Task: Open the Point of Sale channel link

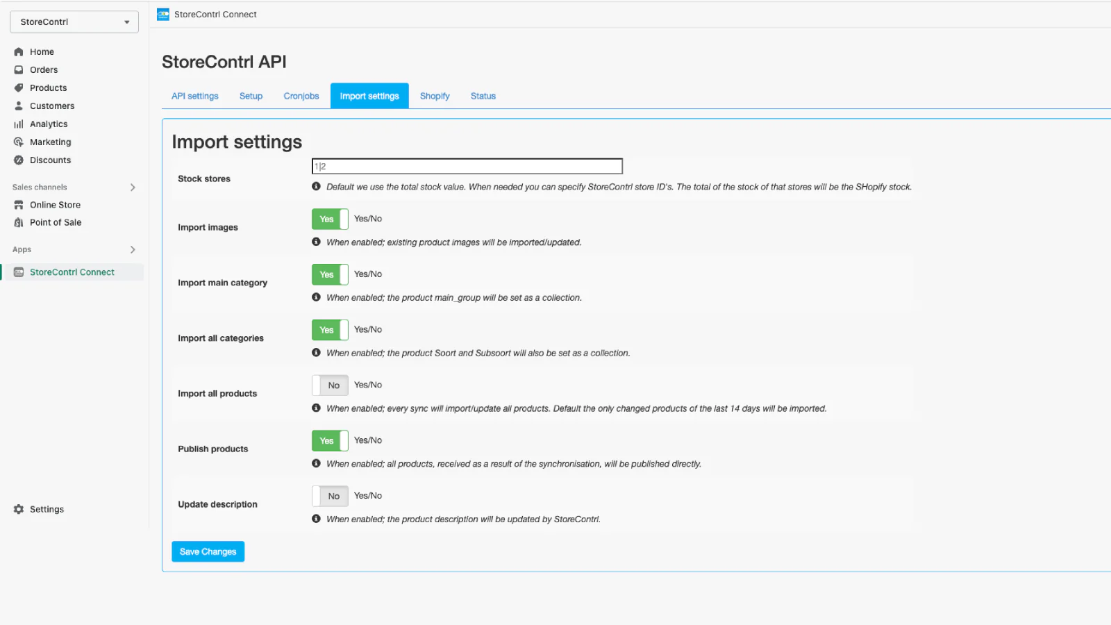Action: (56, 223)
